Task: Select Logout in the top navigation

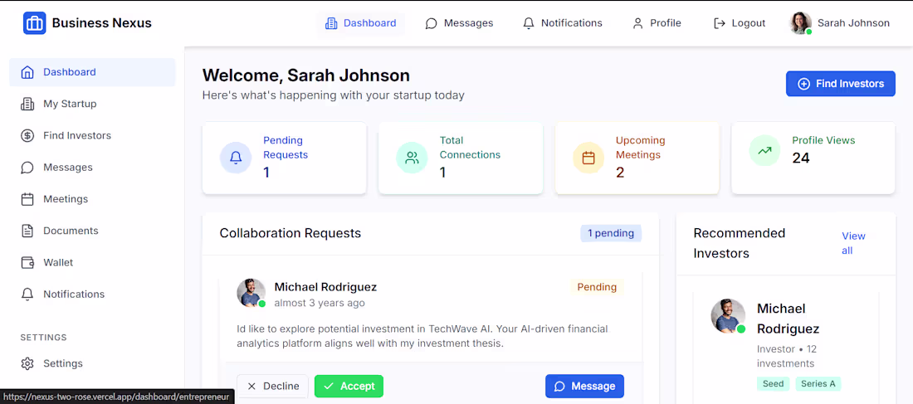Action: tap(740, 23)
